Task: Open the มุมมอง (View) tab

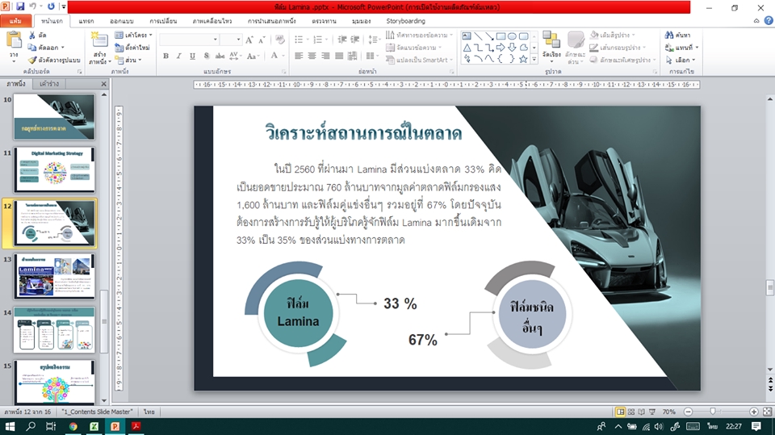Action: [x=362, y=21]
